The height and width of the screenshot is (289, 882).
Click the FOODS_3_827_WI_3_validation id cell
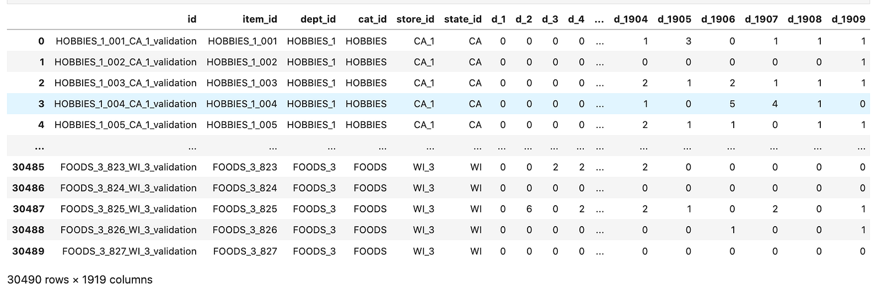[x=130, y=251]
